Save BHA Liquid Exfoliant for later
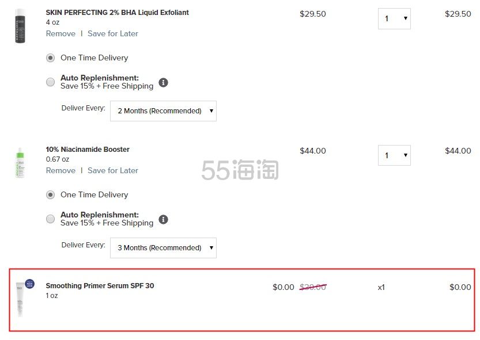Image resolution: width=480 pixels, height=340 pixels. click(113, 33)
